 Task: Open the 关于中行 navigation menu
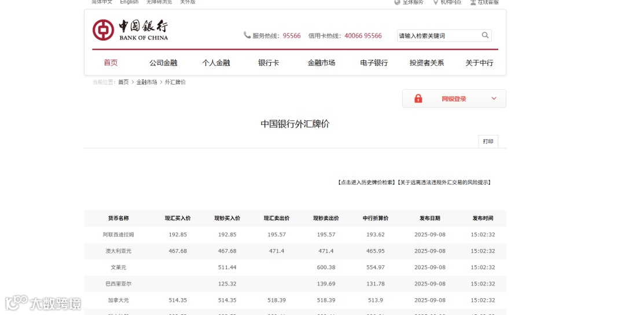(480, 63)
